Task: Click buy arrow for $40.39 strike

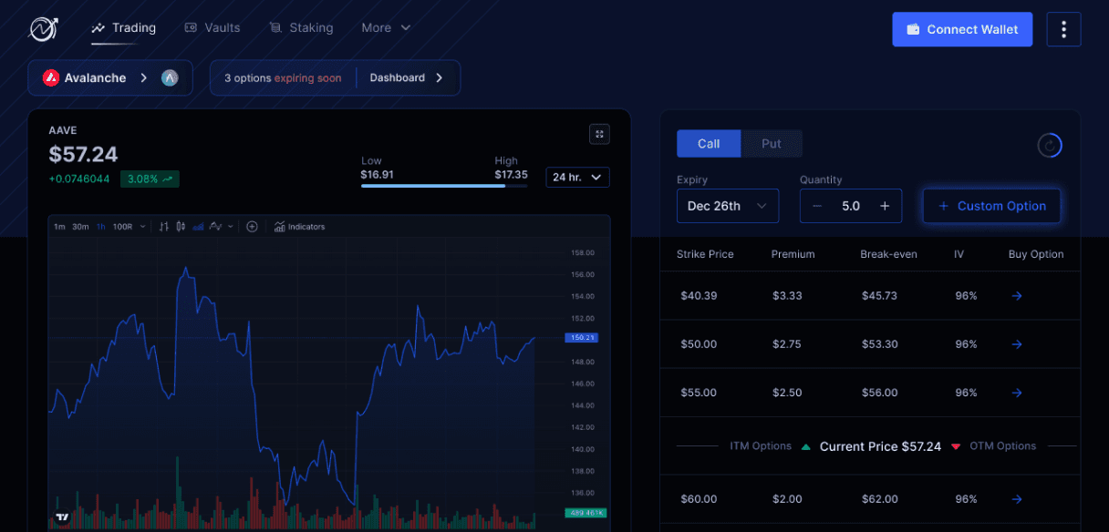Action: click(1017, 296)
